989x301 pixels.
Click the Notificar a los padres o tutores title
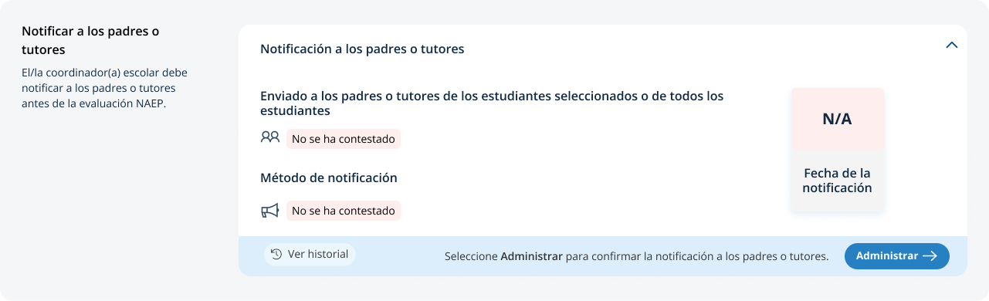point(90,40)
